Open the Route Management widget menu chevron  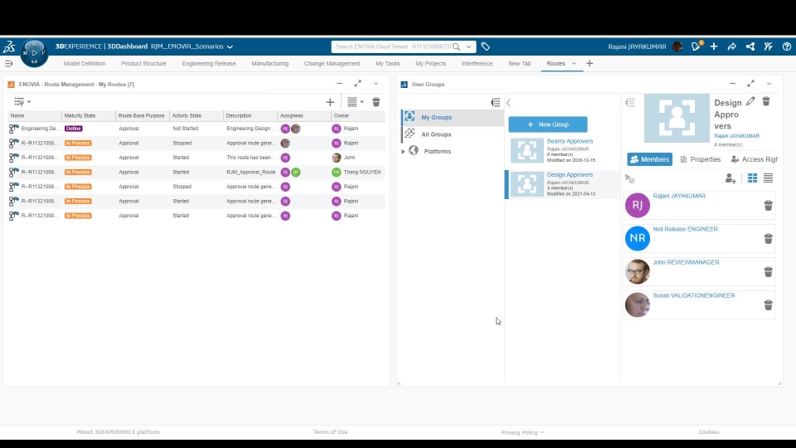point(376,84)
